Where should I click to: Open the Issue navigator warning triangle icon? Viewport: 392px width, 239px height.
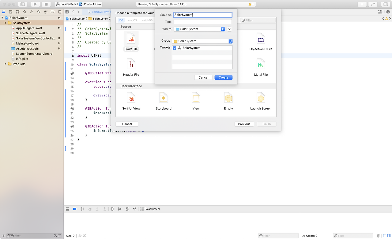[x=32, y=12]
